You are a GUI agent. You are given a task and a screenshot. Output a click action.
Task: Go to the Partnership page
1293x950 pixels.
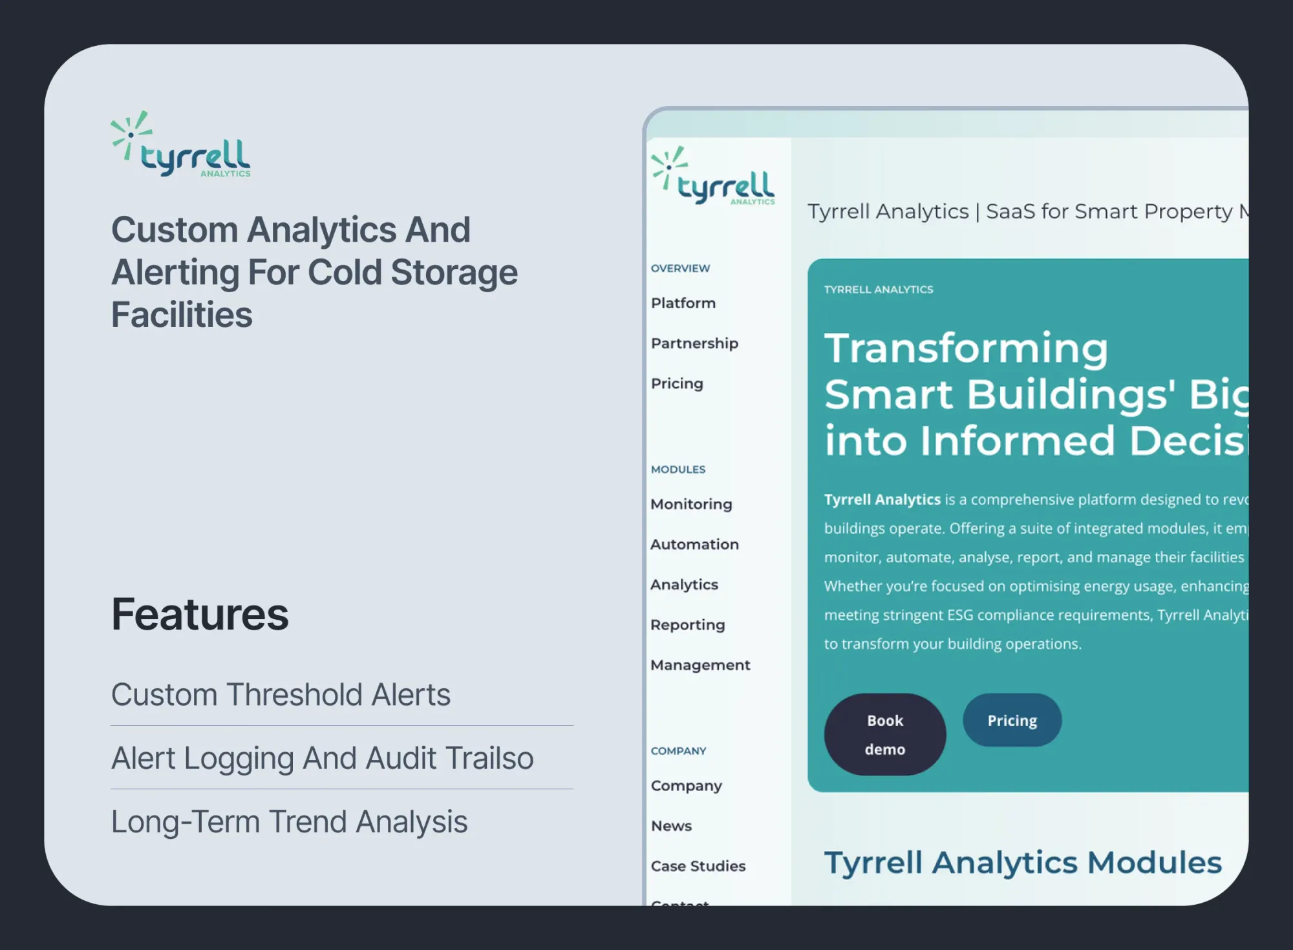pyautogui.click(x=694, y=343)
